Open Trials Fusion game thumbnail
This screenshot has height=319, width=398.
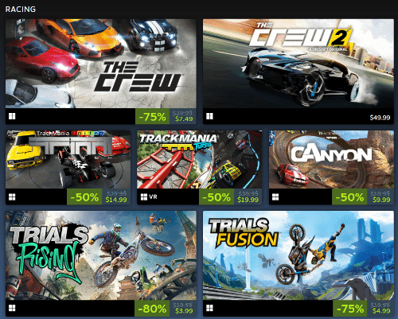[298, 255]
